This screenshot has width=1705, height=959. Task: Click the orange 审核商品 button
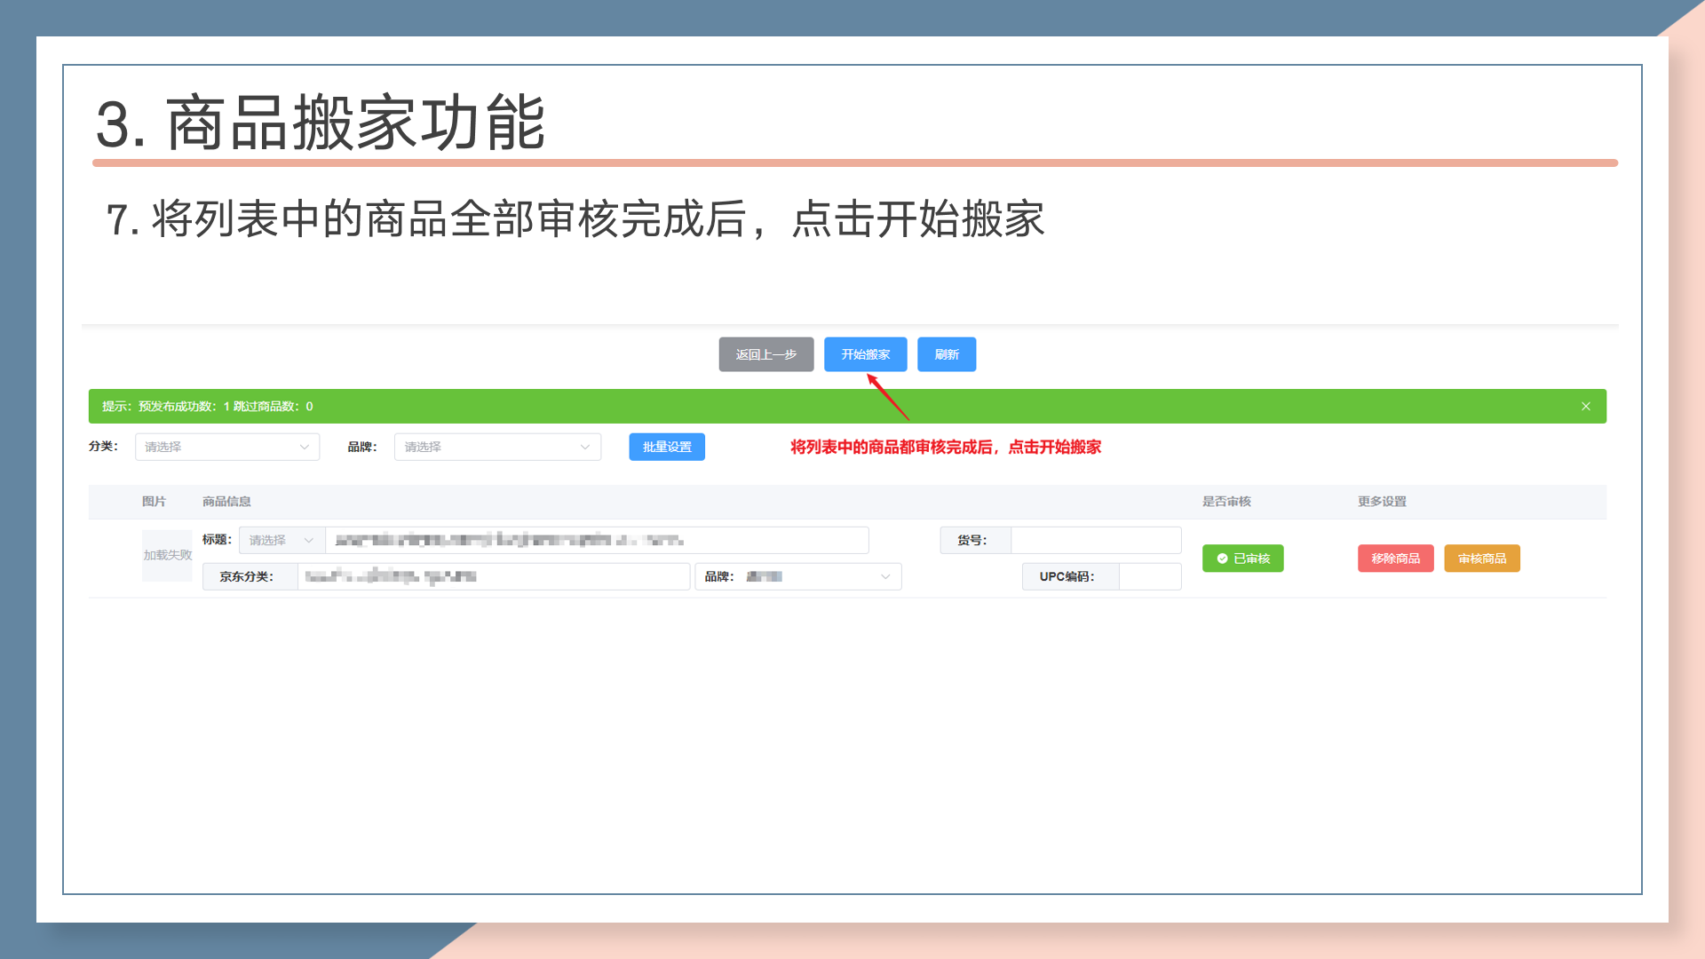(x=1481, y=559)
